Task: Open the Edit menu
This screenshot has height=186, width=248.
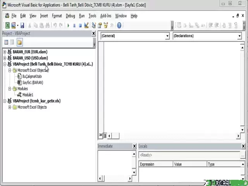Action: (x=23, y=16)
